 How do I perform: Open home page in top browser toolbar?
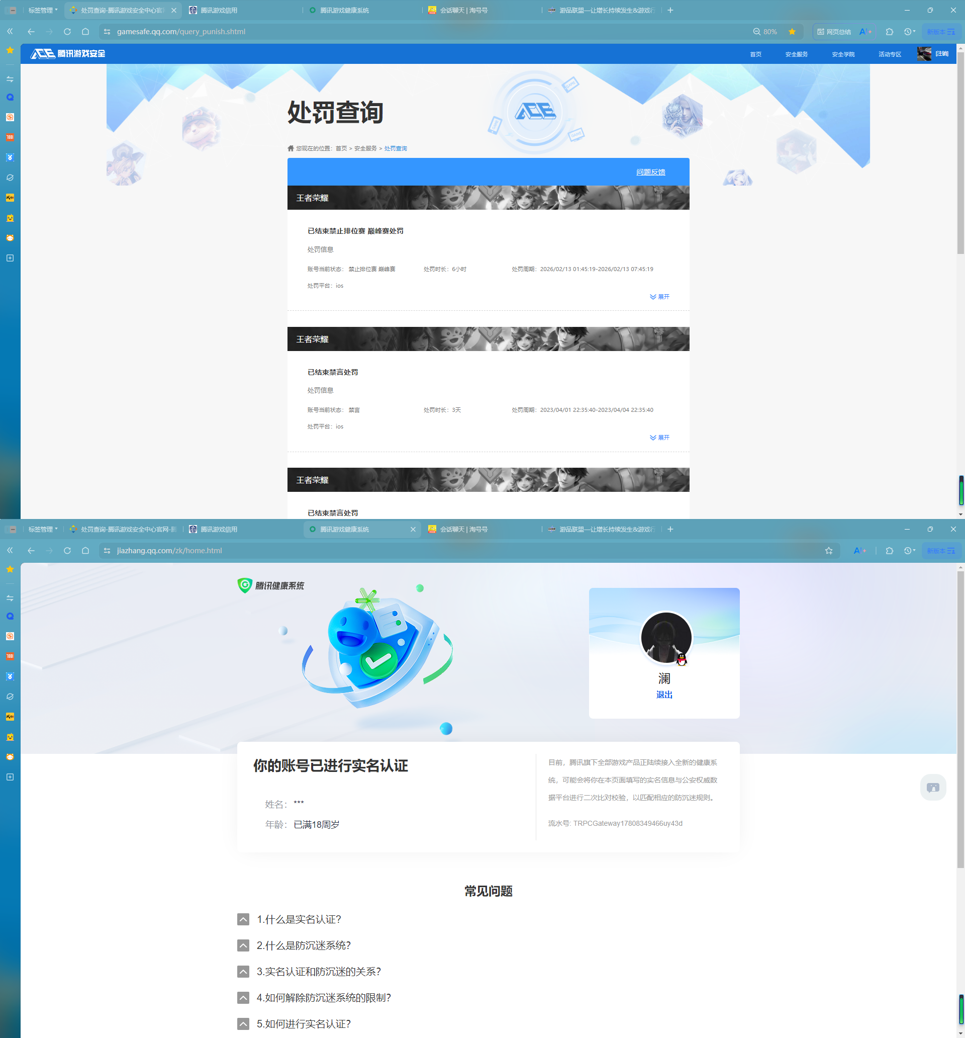pos(85,32)
